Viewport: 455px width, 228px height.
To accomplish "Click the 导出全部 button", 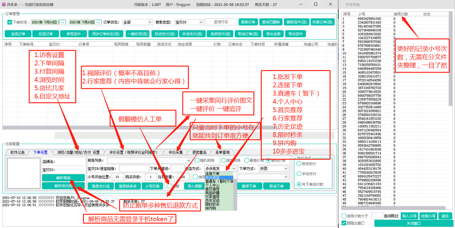I will [273, 34].
